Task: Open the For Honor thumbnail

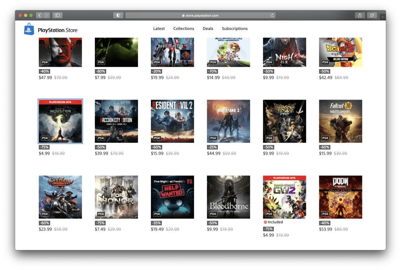Action: [116, 197]
